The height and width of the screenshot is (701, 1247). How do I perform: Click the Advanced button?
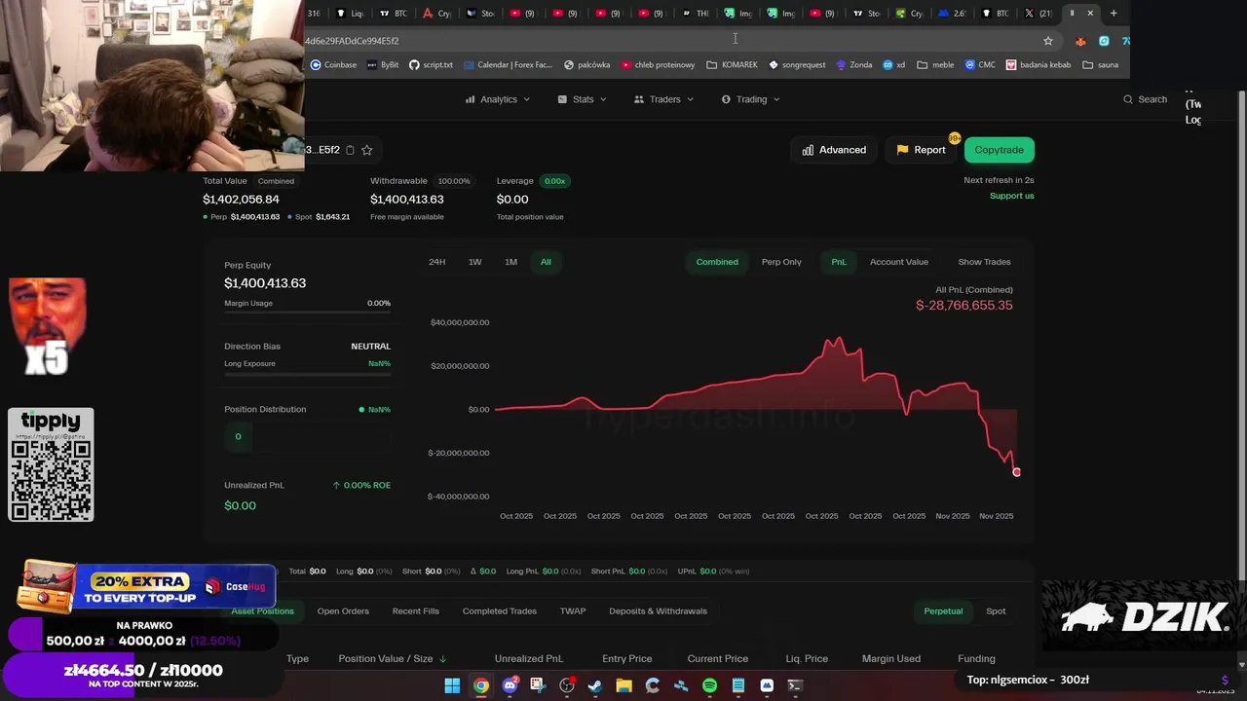(834, 150)
